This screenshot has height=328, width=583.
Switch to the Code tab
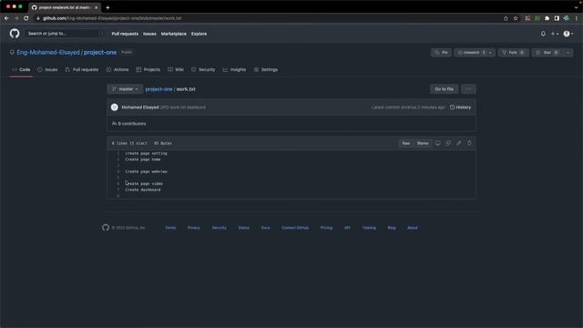pos(21,69)
